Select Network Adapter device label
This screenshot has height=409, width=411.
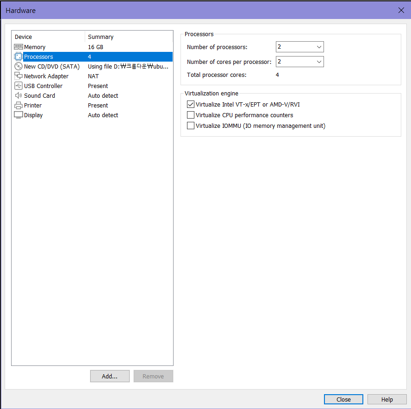(x=46, y=76)
